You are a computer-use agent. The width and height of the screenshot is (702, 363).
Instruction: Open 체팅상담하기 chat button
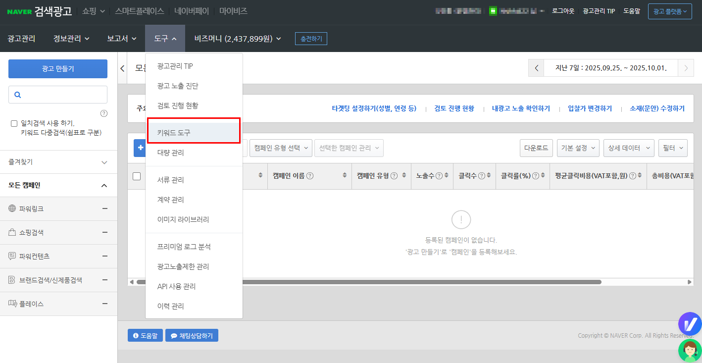[192, 335]
